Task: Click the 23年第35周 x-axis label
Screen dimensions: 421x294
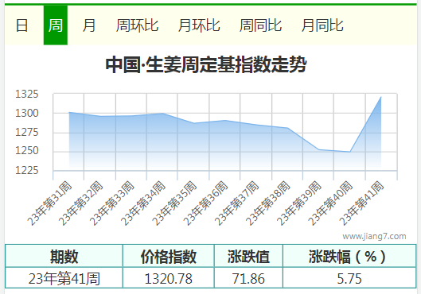Action: coord(174,203)
